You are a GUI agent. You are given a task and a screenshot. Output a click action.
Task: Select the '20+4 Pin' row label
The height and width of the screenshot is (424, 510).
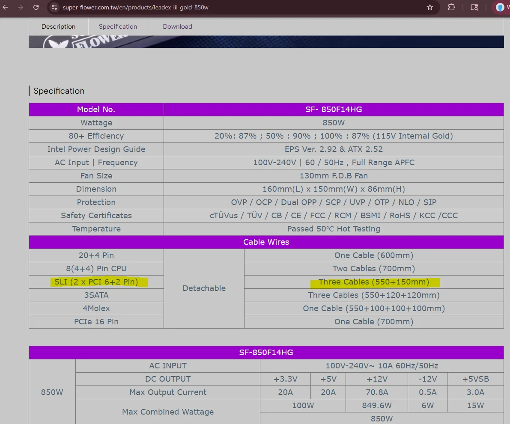pos(96,255)
